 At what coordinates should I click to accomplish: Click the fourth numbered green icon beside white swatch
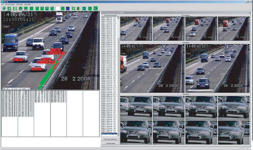[52, 8]
